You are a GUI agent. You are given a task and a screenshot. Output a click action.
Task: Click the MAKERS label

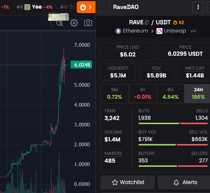click(x=113, y=153)
